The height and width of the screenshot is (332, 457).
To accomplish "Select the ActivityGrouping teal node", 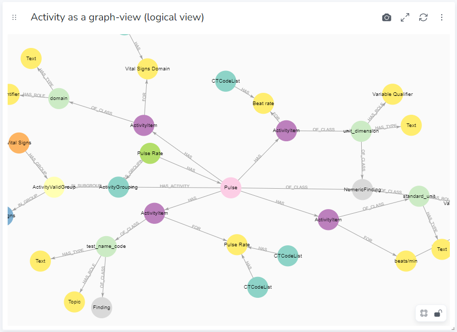I will (x=118, y=187).
